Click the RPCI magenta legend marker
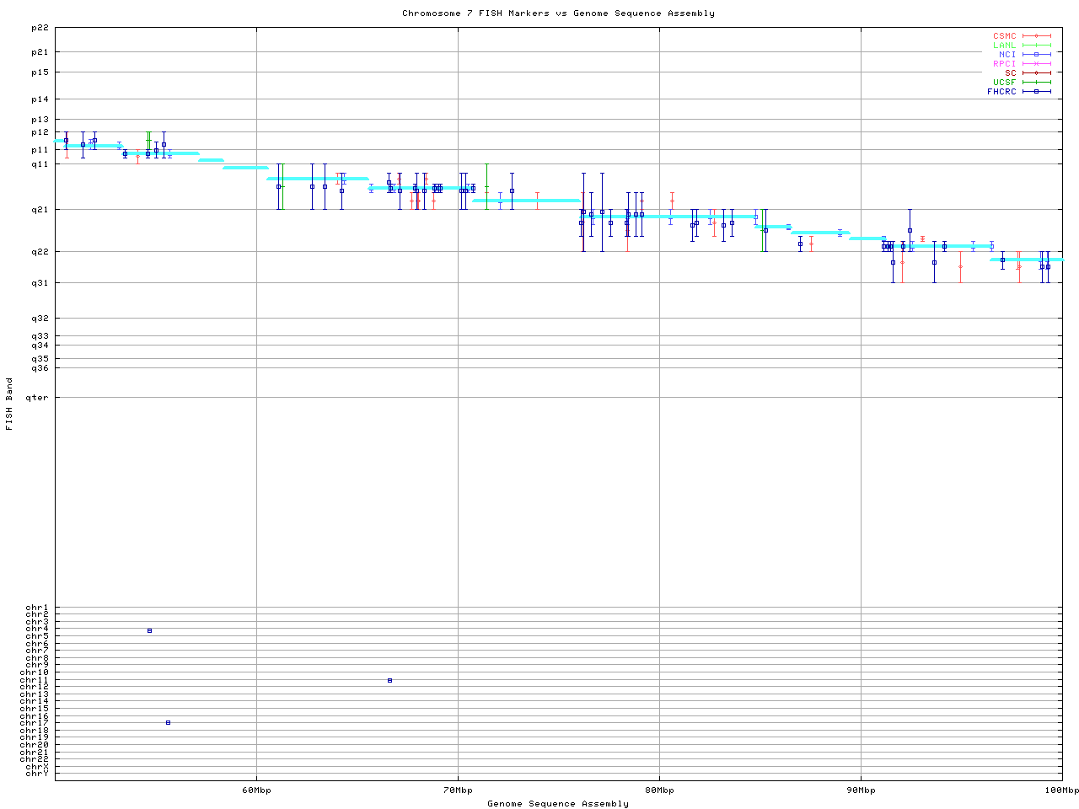This screenshot has height=809, width=1079. 1036,64
